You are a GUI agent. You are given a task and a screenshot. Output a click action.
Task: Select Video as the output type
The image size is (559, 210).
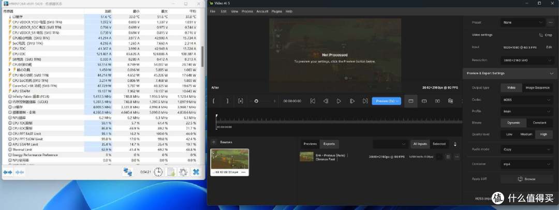click(511, 87)
